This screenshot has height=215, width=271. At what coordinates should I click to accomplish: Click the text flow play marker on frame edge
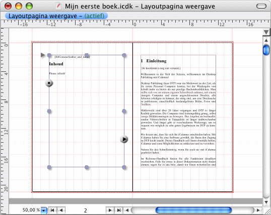124,139
